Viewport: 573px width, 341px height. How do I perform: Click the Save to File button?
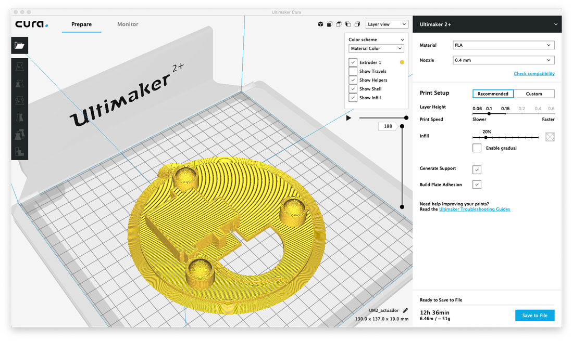(x=534, y=316)
